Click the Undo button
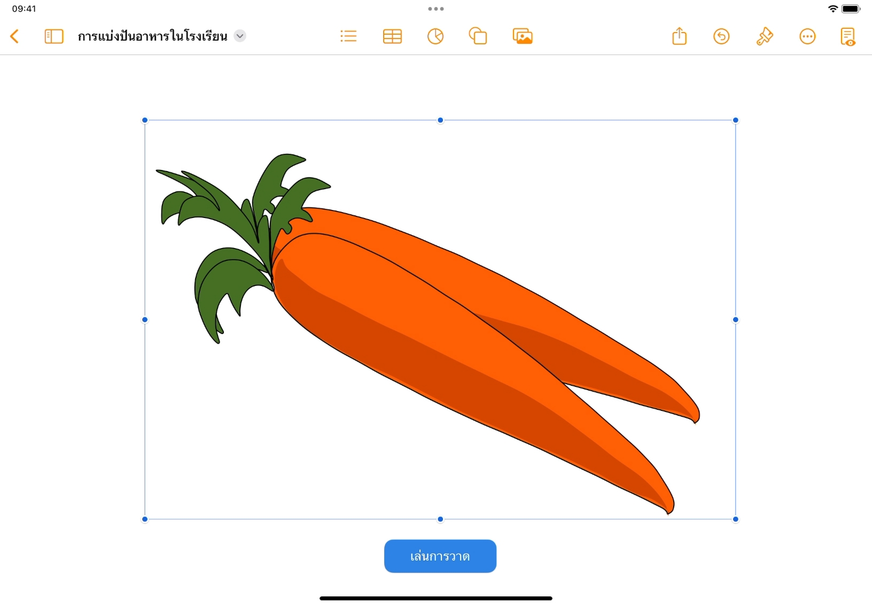The width and height of the screenshot is (872, 606). click(x=721, y=36)
